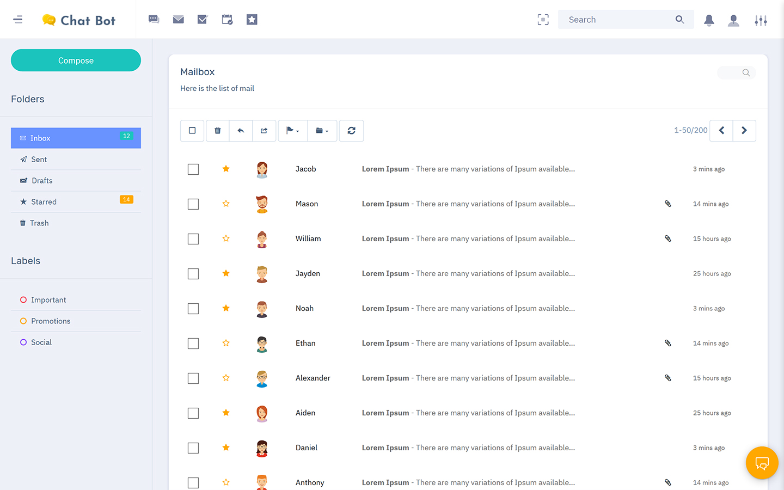Click the top Search input field
This screenshot has height=490, width=784.
(618, 20)
